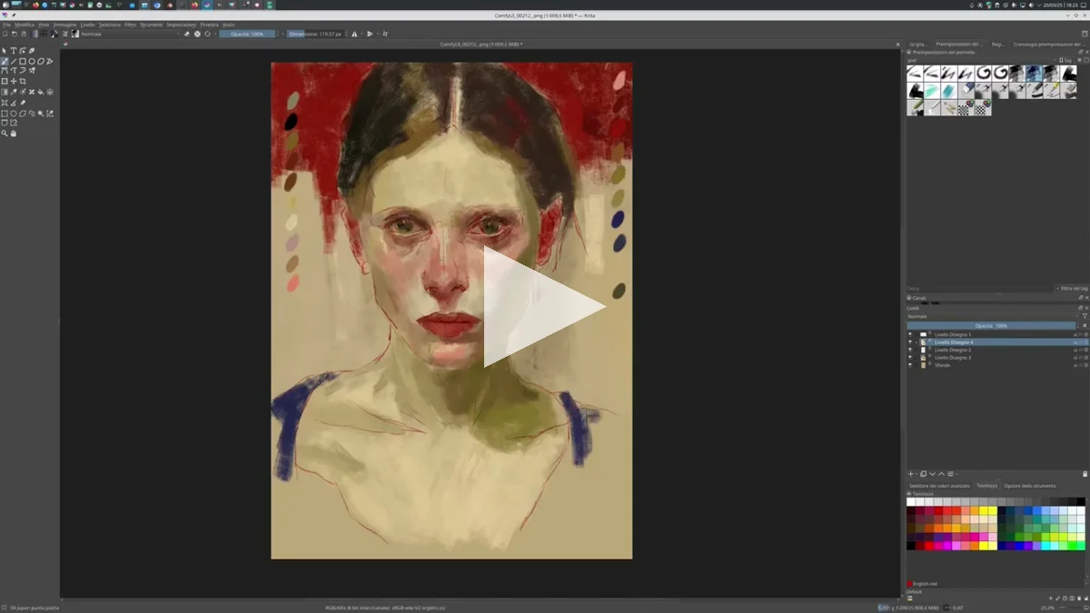
Task: Select the Text tool in the toolbox
Action: coord(14,51)
